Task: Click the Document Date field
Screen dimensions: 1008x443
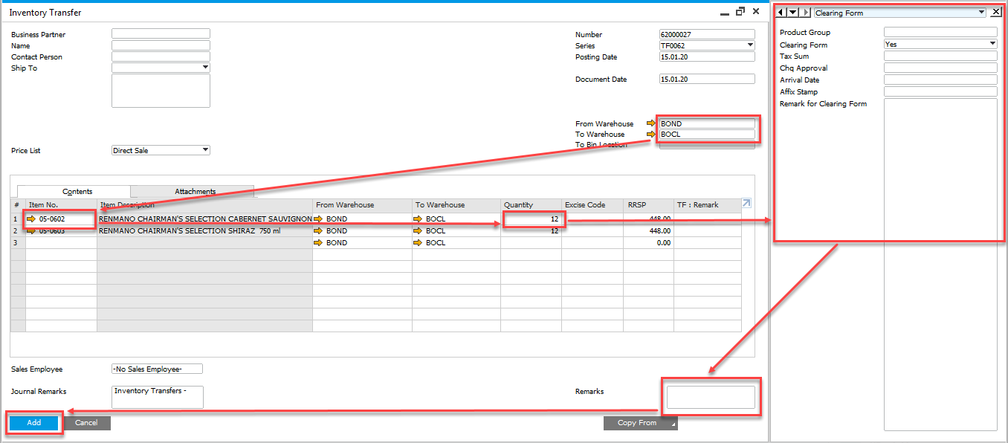Action: pos(707,79)
